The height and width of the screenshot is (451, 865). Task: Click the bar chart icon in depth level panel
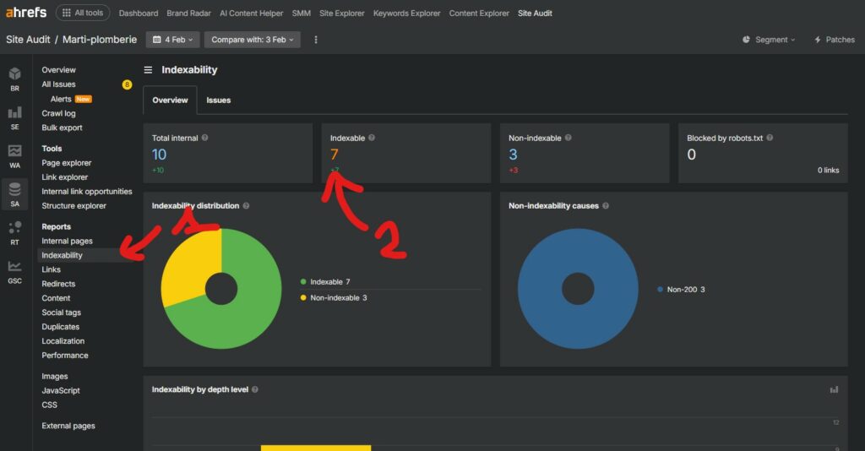click(x=835, y=389)
